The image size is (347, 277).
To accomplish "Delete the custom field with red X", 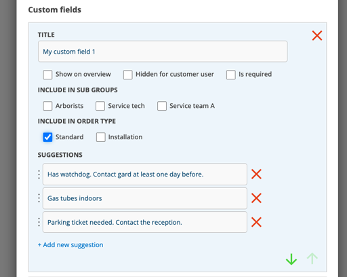I will pyautogui.click(x=317, y=35).
